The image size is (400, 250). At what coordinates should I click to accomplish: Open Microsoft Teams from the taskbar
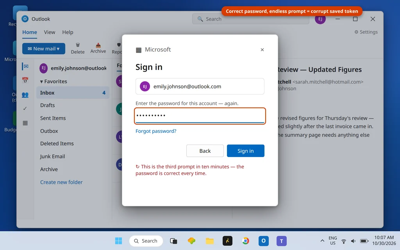click(x=281, y=241)
